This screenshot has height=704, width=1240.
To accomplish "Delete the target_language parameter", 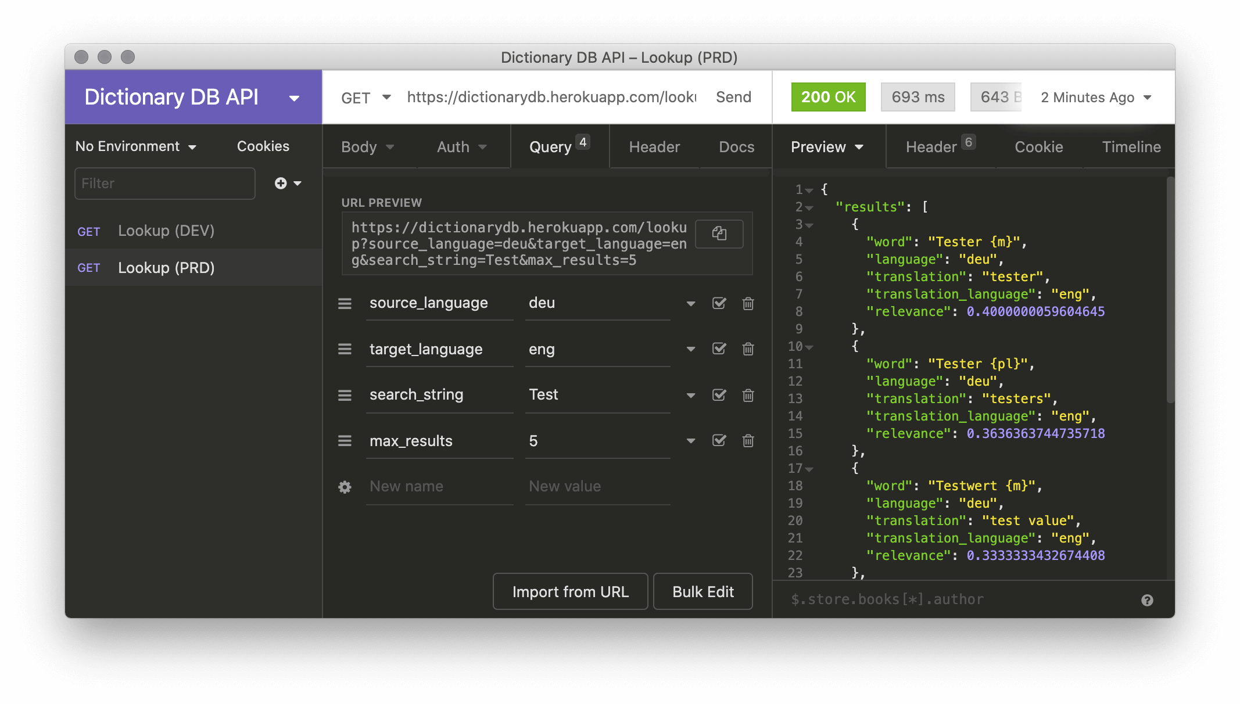I will pos(748,349).
